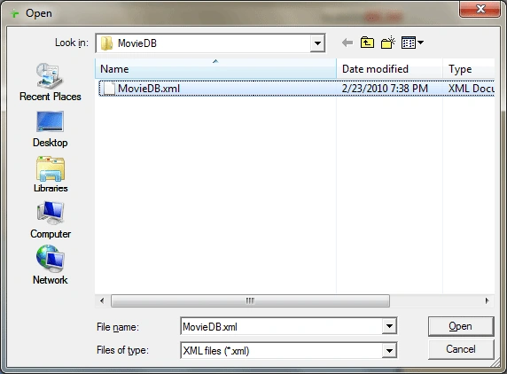Cancel the Open dialog
507x374 pixels.
pos(461,349)
